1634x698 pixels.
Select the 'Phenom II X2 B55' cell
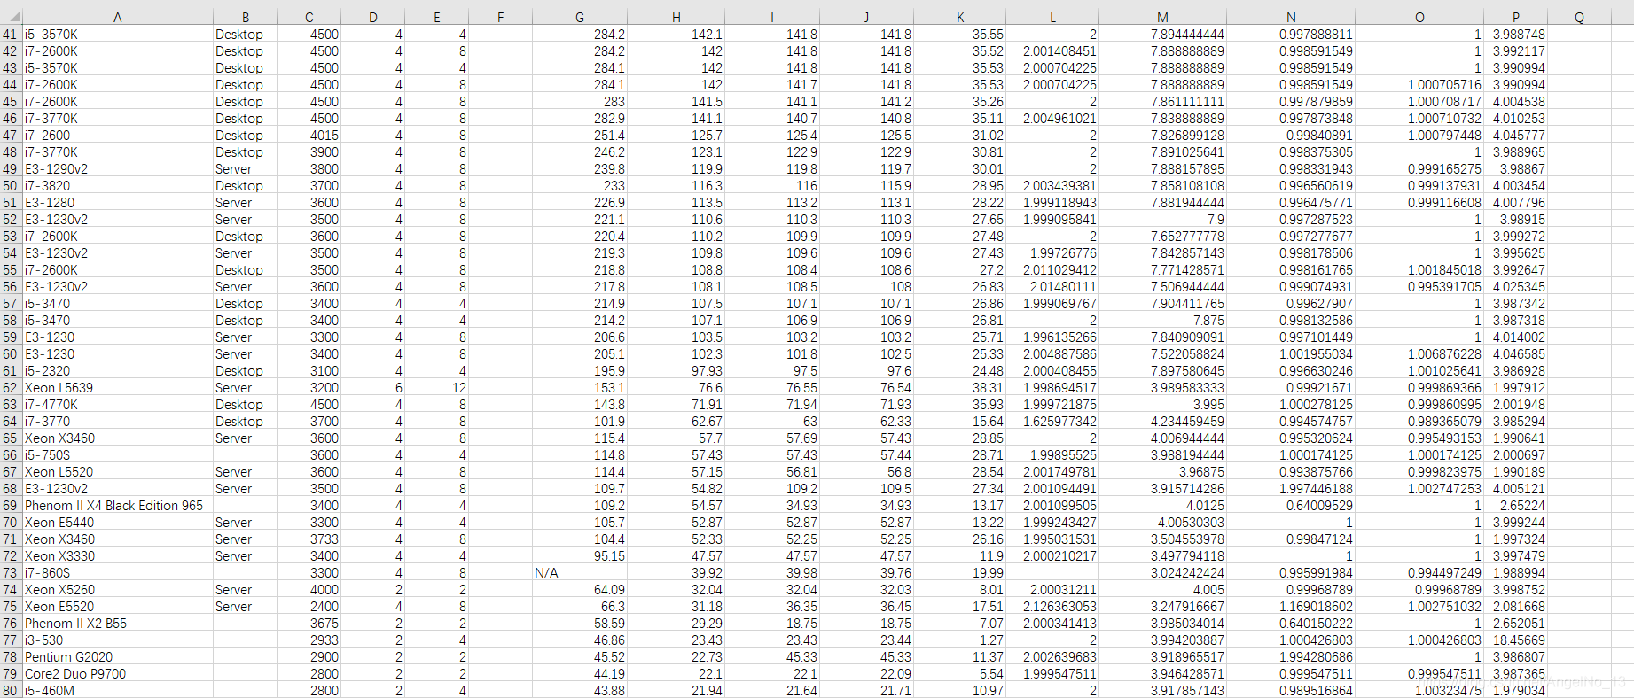pos(118,624)
